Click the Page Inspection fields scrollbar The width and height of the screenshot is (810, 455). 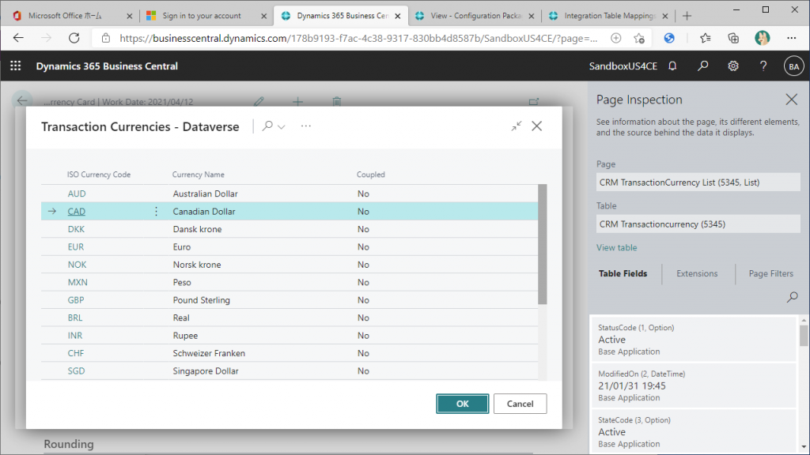tap(804, 335)
